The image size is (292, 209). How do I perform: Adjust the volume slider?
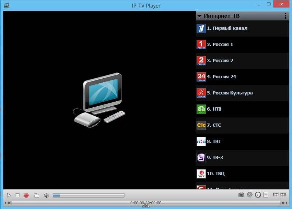[89, 195]
